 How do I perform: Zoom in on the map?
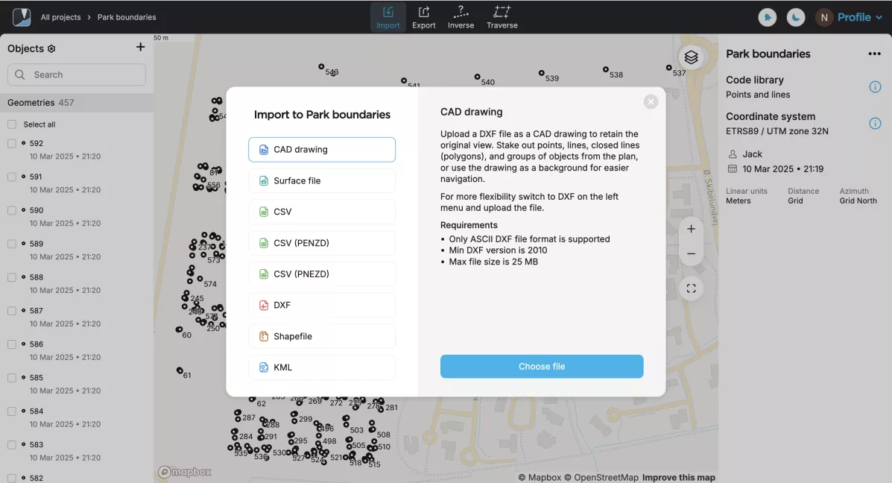tap(692, 229)
